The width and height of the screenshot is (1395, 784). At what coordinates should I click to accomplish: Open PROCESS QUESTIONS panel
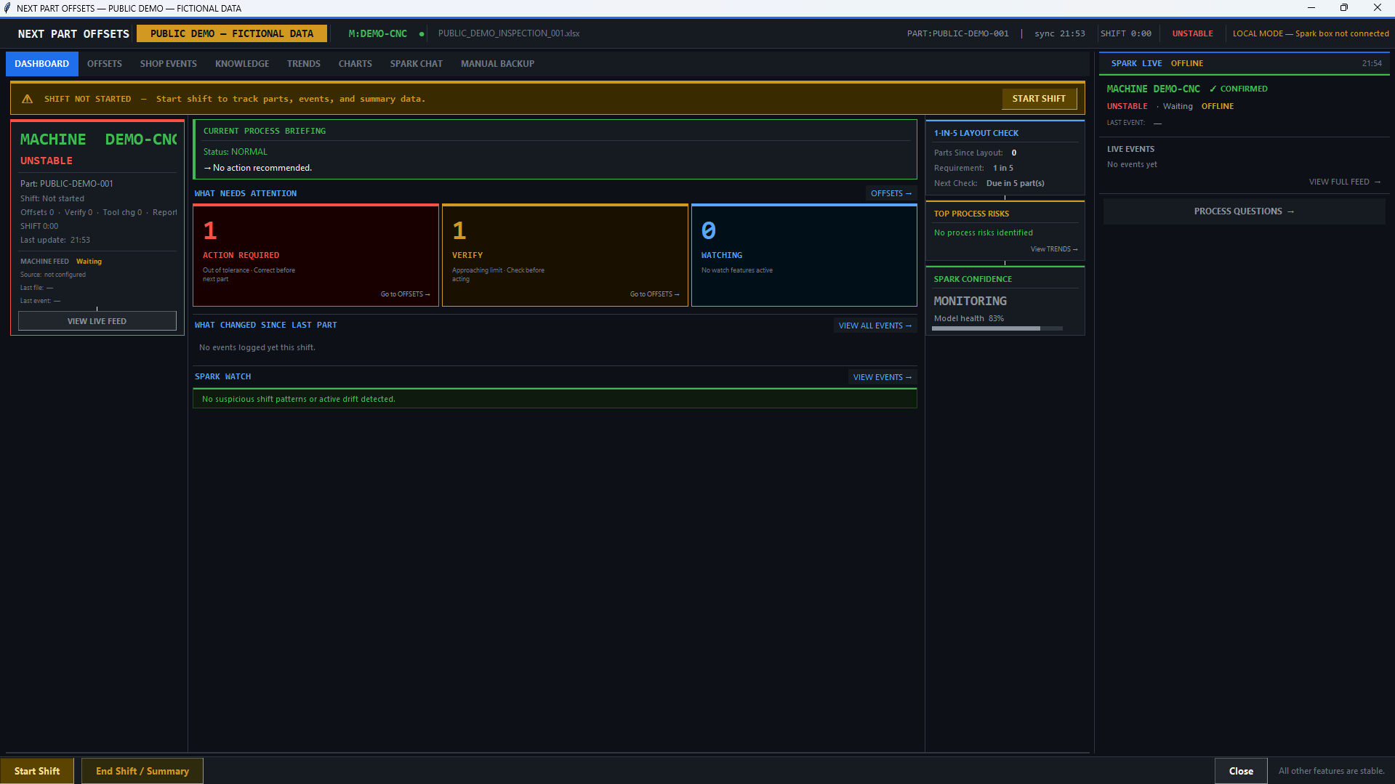tap(1245, 211)
